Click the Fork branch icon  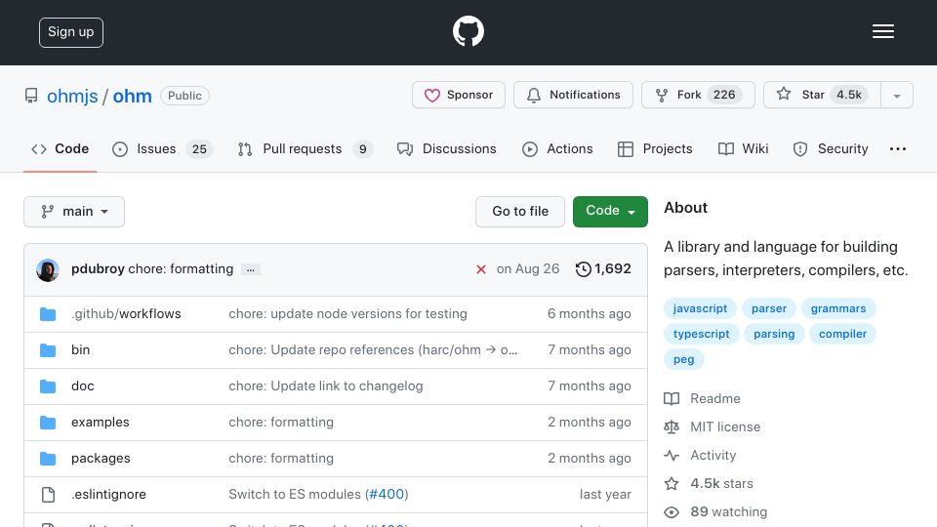click(x=662, y=95)
